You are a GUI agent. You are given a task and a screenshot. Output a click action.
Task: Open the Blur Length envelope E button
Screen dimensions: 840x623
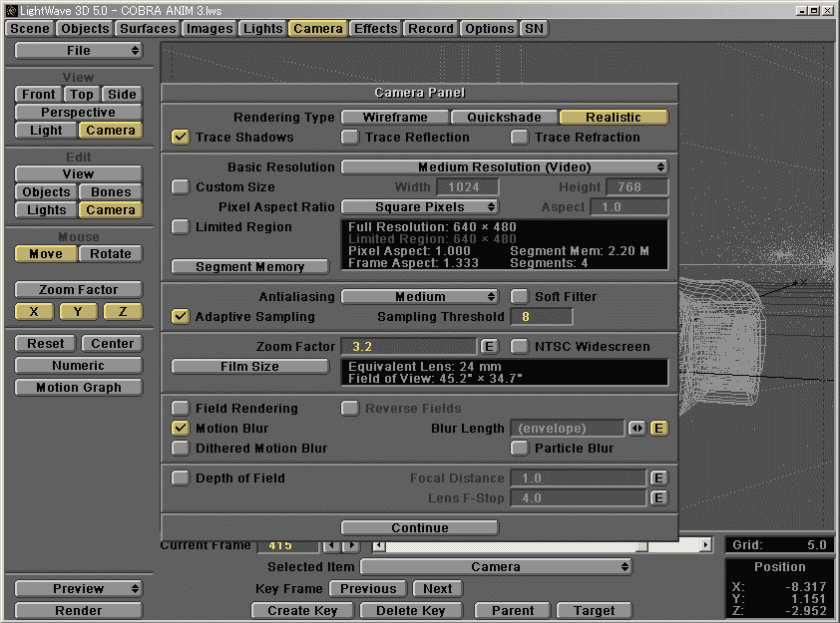[658, 429]
